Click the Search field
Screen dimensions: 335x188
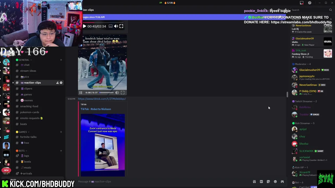311,10
